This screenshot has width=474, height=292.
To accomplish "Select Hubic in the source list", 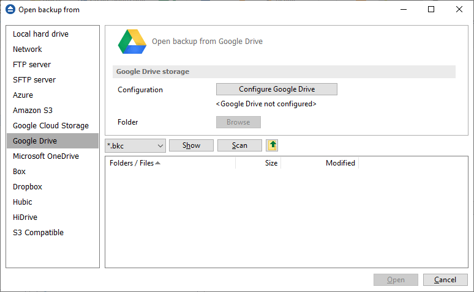I will pos(53,202).
